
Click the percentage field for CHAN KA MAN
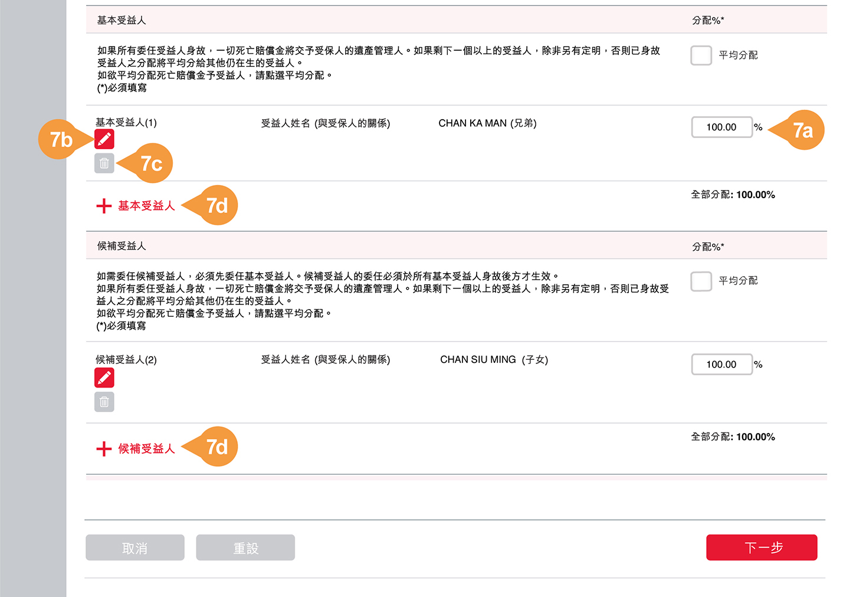[721, 127]
